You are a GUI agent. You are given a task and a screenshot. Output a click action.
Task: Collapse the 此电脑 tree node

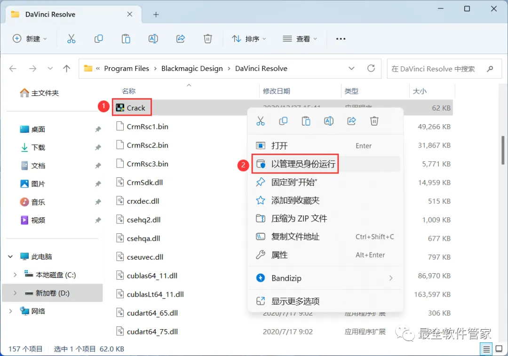[10, 257]
